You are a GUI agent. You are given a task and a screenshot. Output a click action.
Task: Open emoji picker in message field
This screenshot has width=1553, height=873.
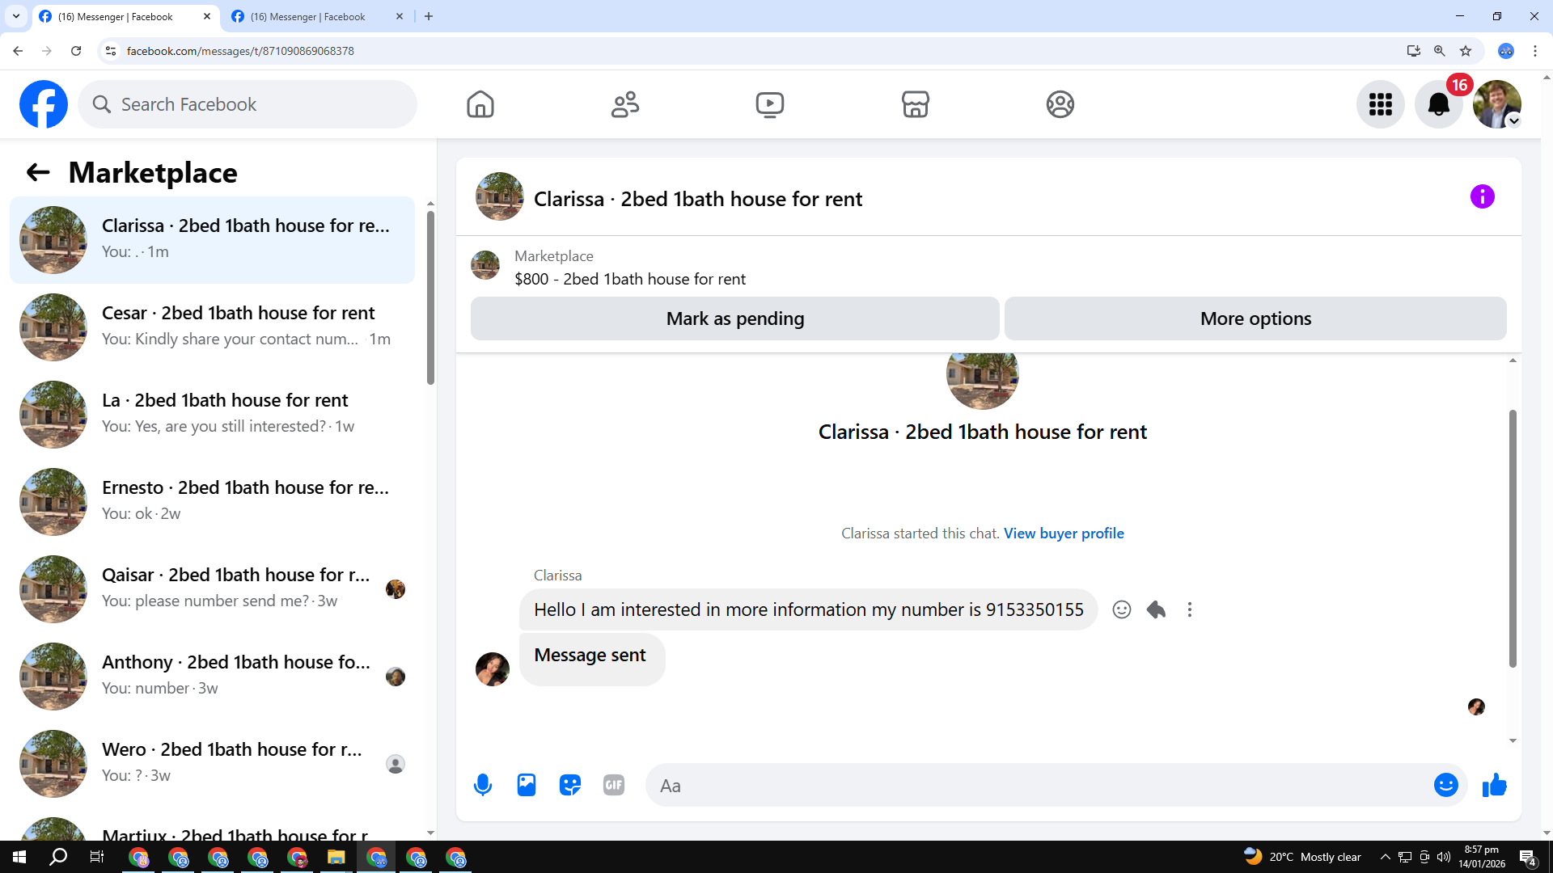[1445, 785]
